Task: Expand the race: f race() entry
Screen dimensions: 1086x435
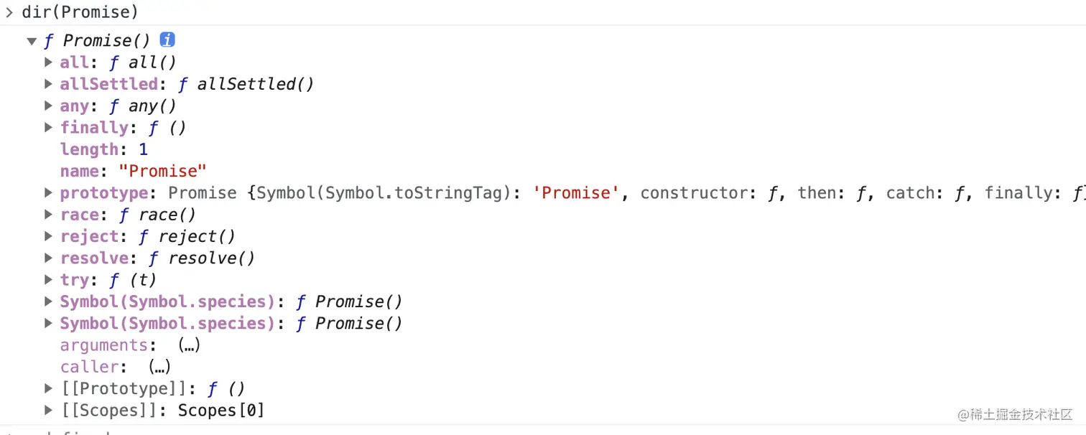Action: 48,214
